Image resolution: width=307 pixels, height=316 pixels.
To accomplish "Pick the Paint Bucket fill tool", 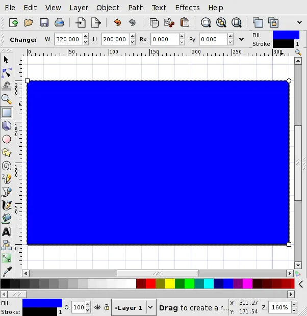I will (x=7, y=219).
